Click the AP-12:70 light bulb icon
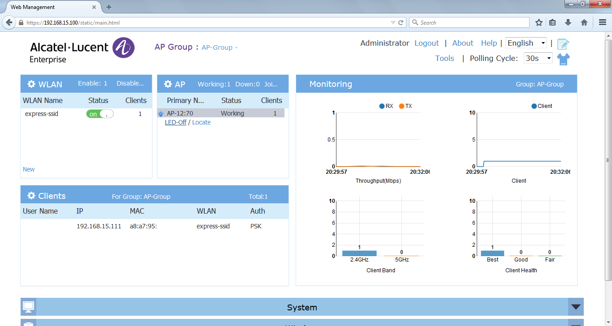612x326 pixels. click(161, 114)
